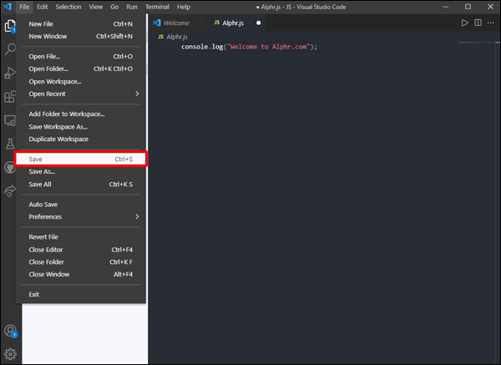Image resolution: width=501 pixels, height=365 pixels.
Task: Click Save in the File menu
Action: click(x=81, y=160)
